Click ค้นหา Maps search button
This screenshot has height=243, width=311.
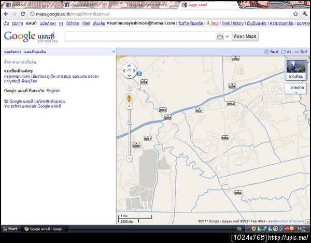coord(245,36)
